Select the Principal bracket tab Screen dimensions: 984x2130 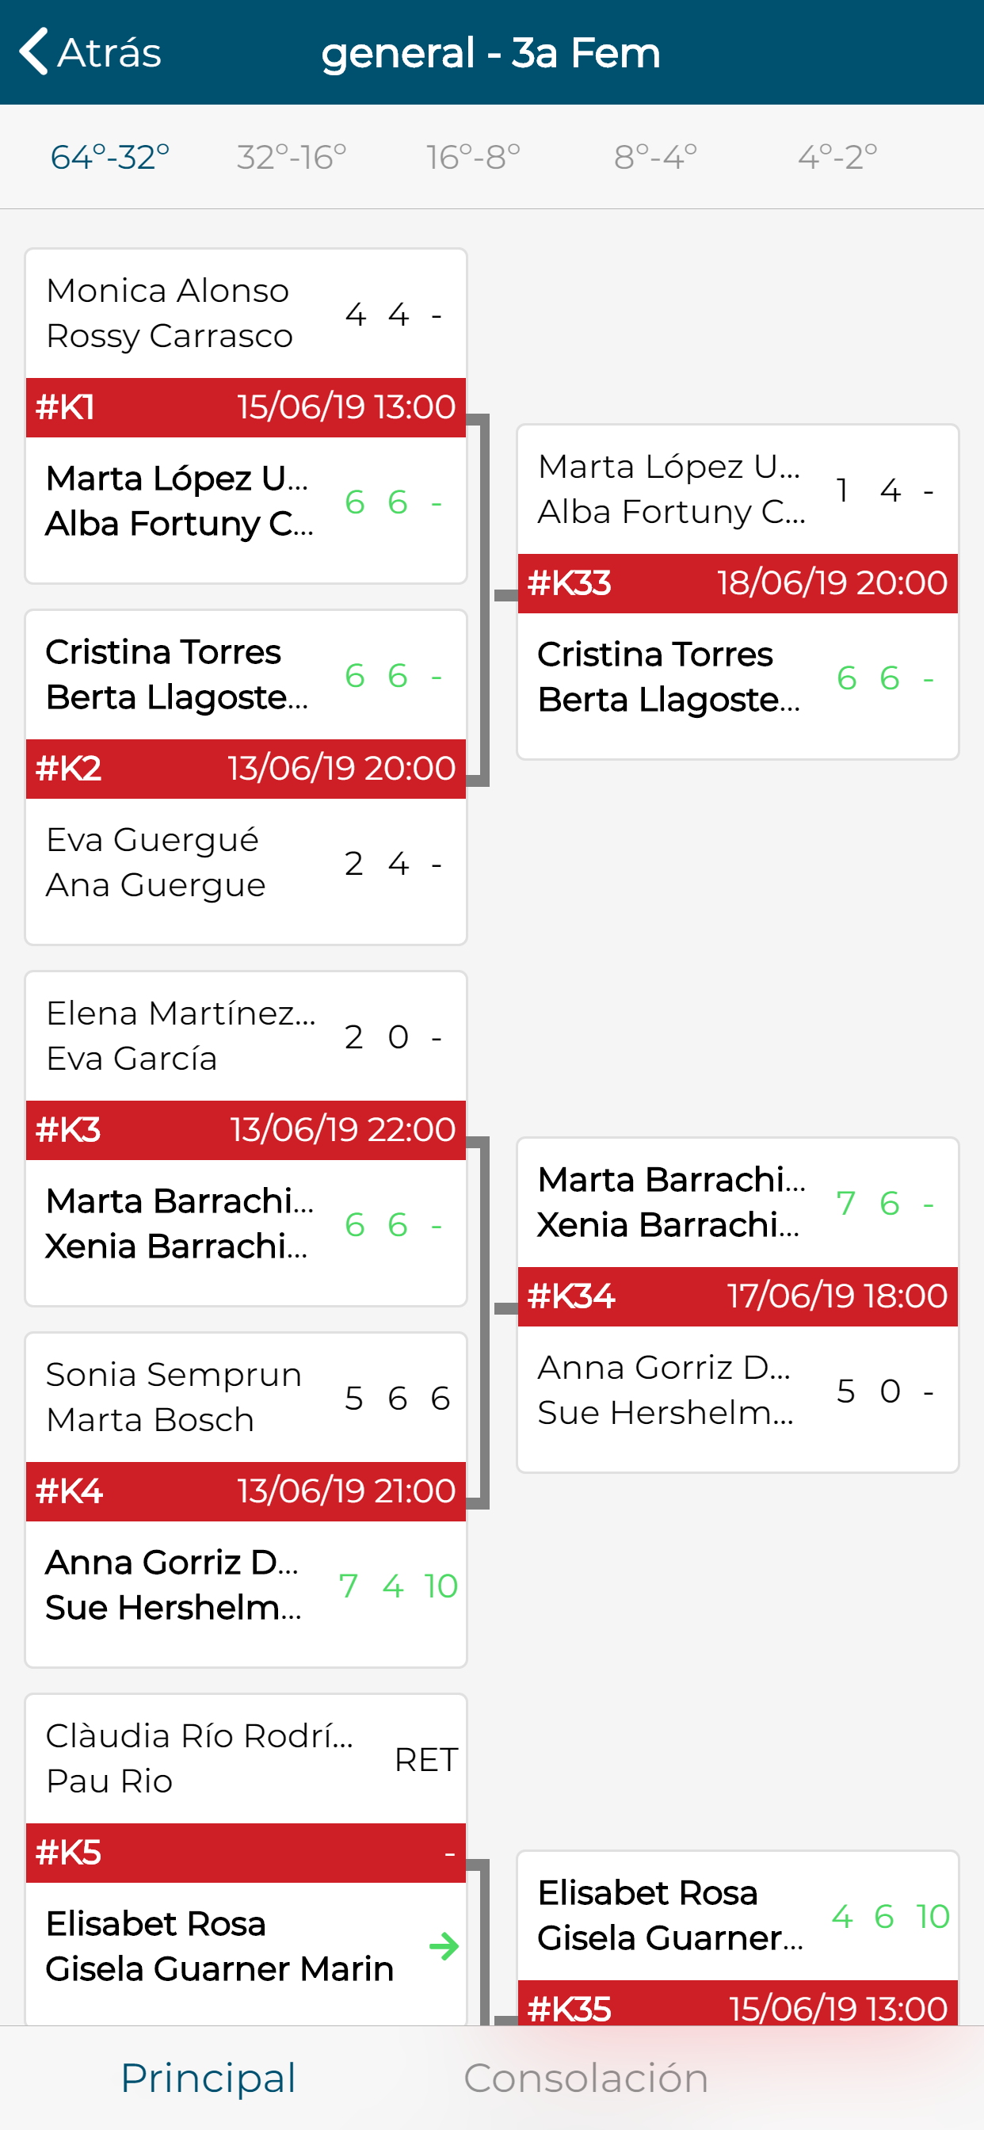(x=208, y=2078)
